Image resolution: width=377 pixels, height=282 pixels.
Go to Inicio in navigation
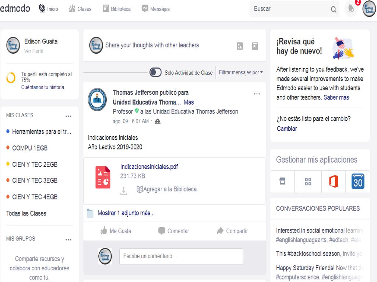(49, 9)
